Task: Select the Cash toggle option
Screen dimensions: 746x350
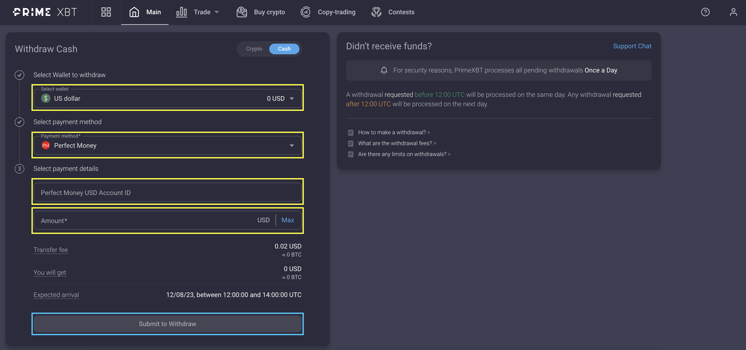Action: click(x=284, y=49)
